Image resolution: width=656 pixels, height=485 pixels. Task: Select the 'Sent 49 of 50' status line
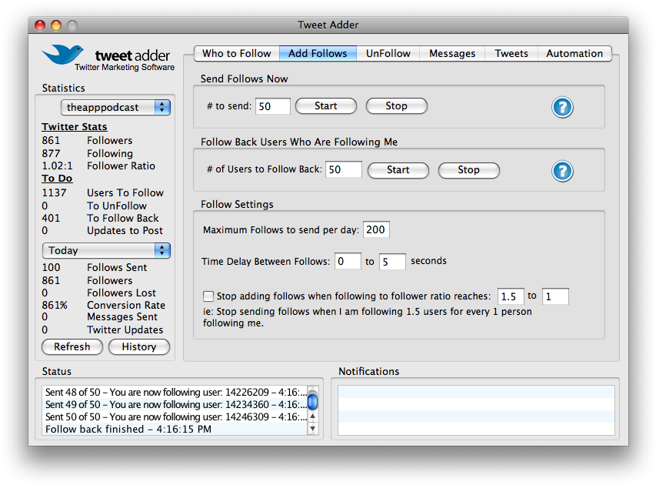pos(175,405)
